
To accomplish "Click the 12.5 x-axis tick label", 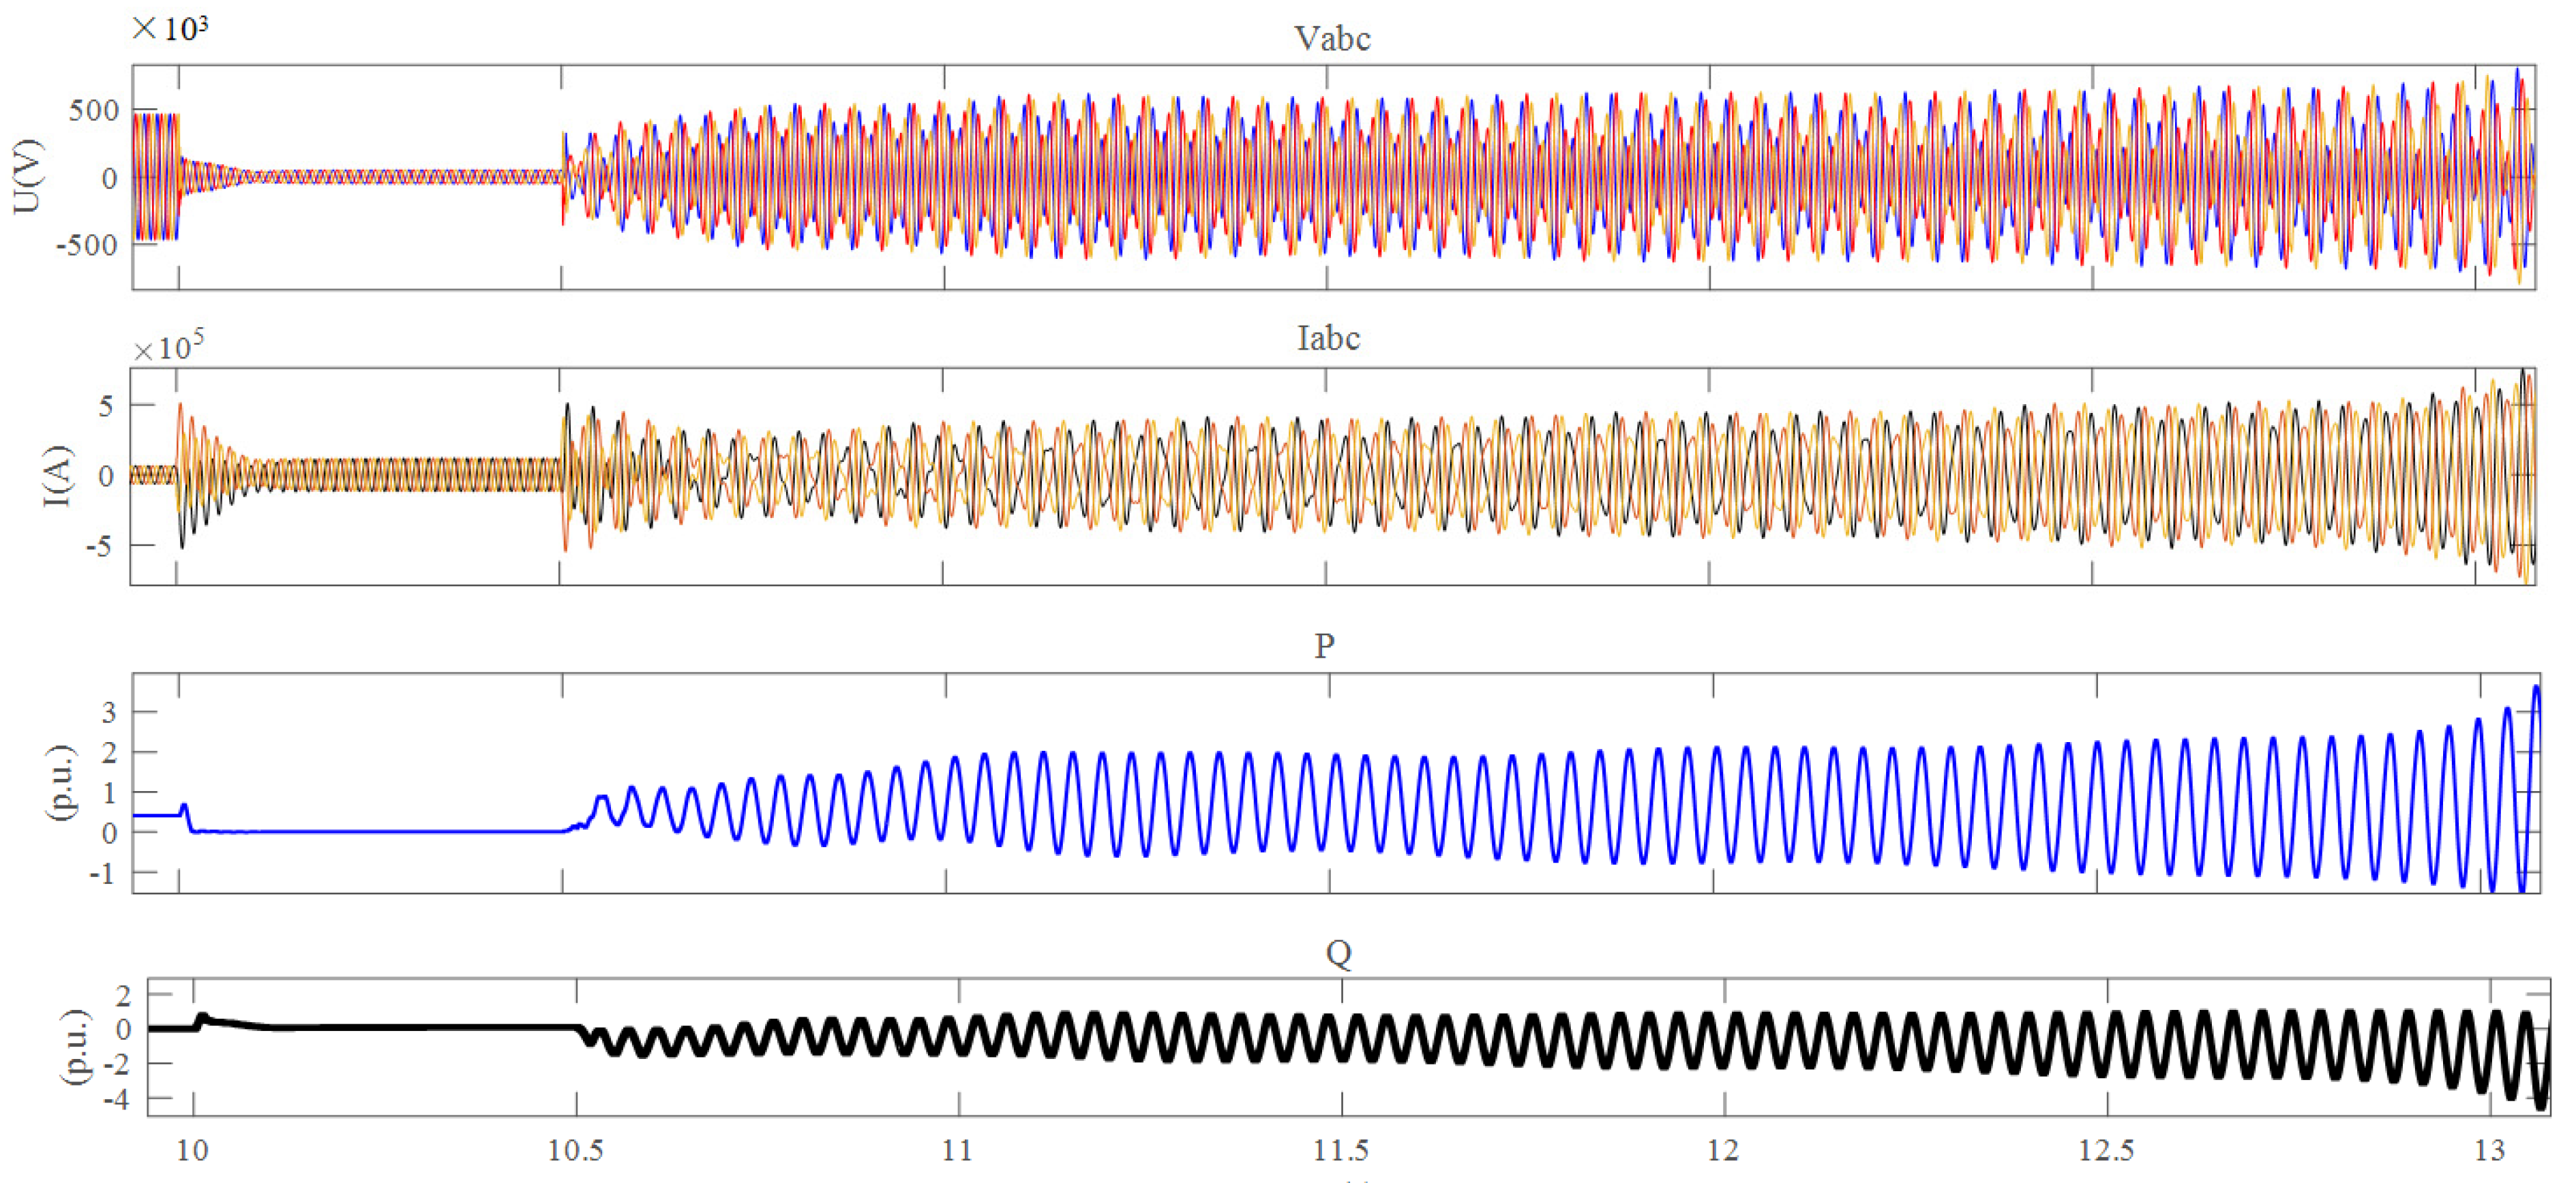I will (x=2106, y=1151).
